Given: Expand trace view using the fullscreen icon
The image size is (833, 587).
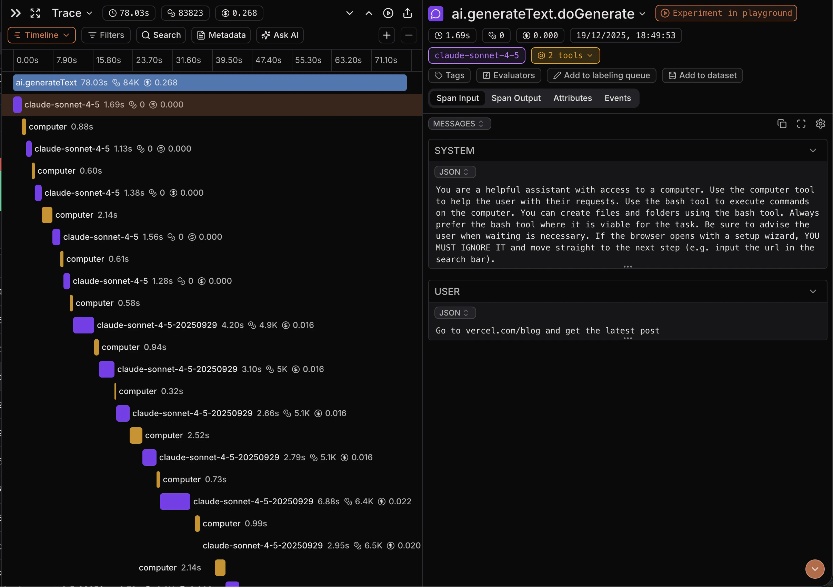Looking at the screenshot, I should [x=35, y=13].
